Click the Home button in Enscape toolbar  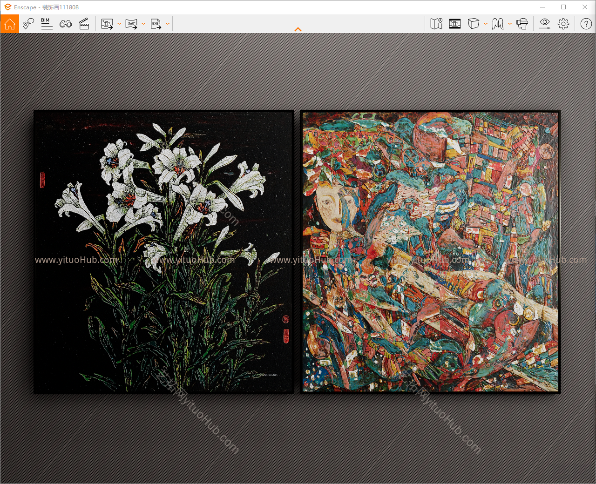[10, 24]
